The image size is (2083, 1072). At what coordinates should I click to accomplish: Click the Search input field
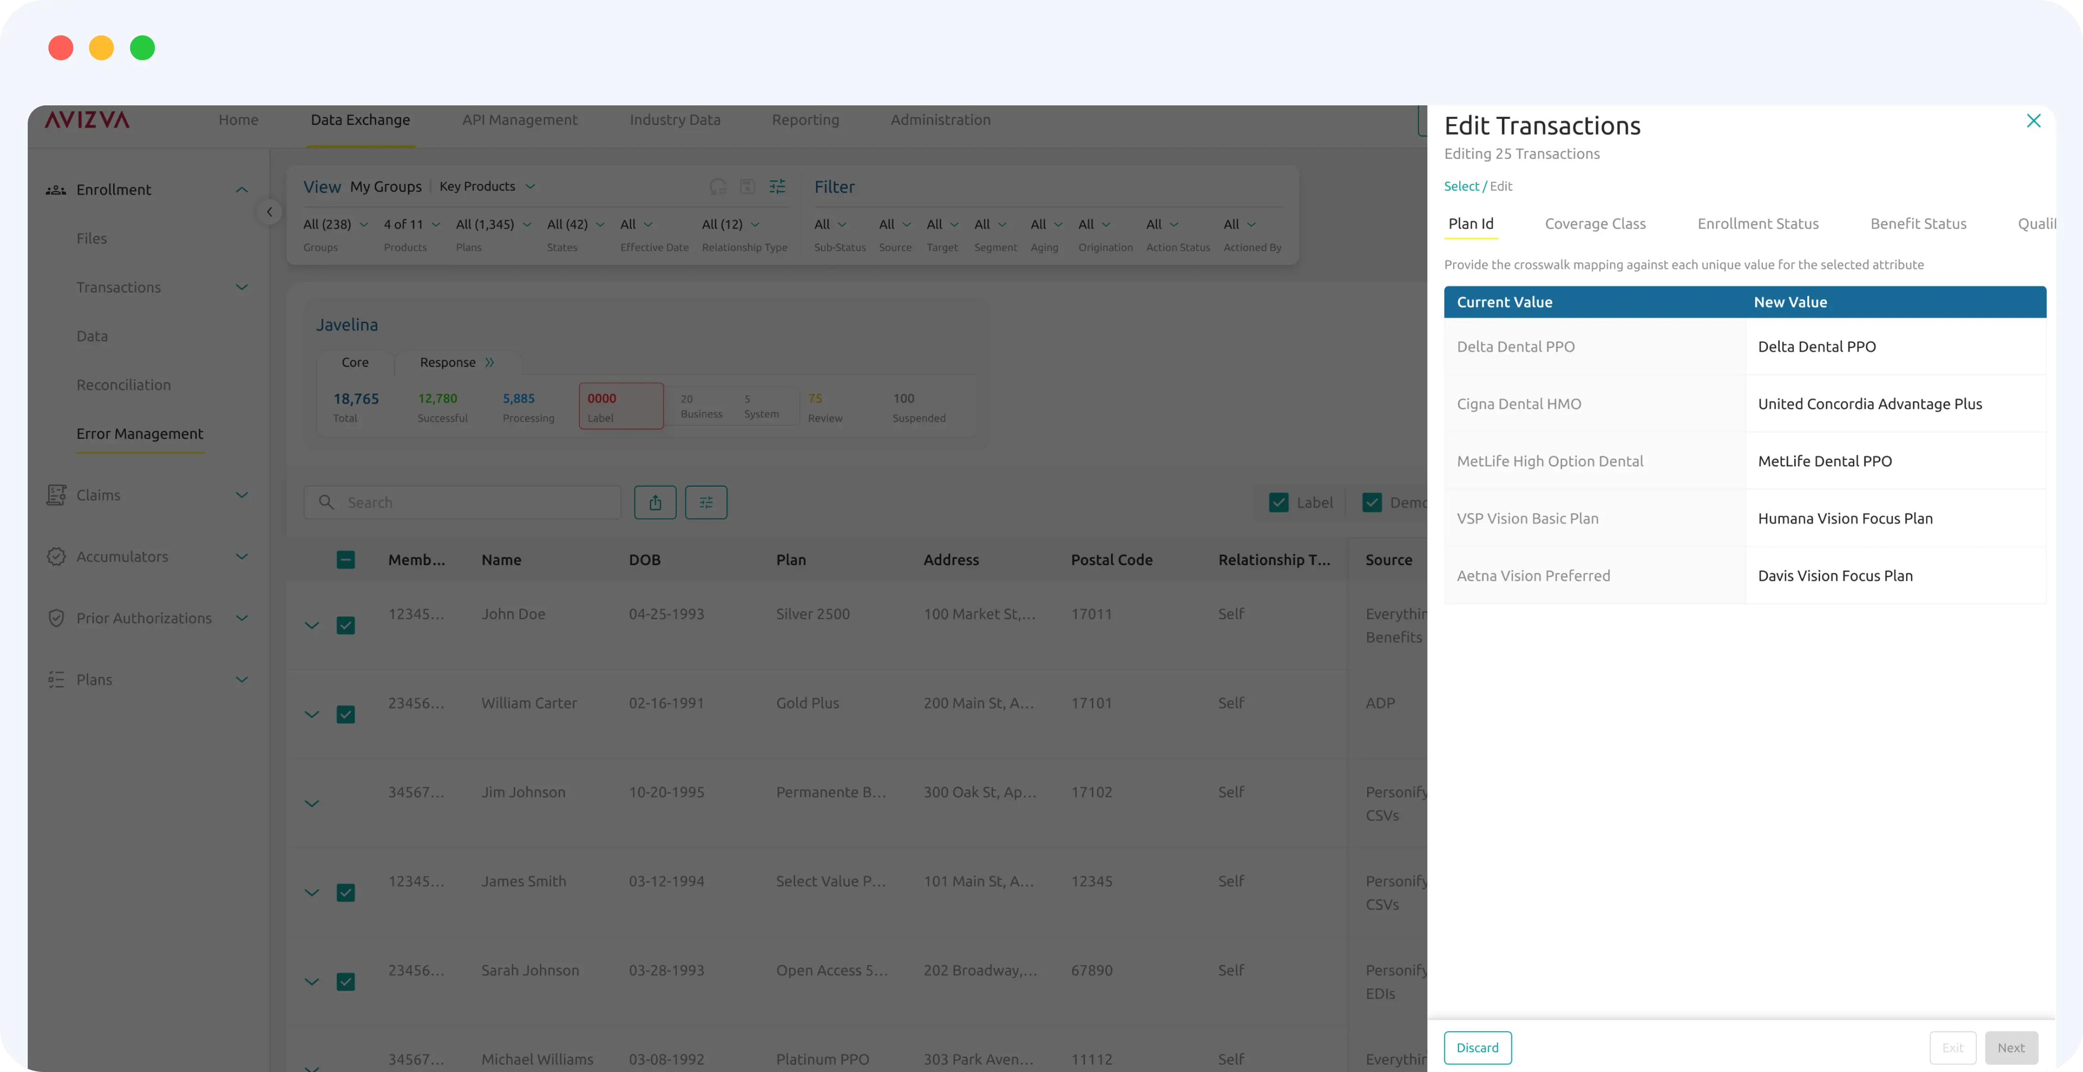pyautogui.click(x=477, y=503)
